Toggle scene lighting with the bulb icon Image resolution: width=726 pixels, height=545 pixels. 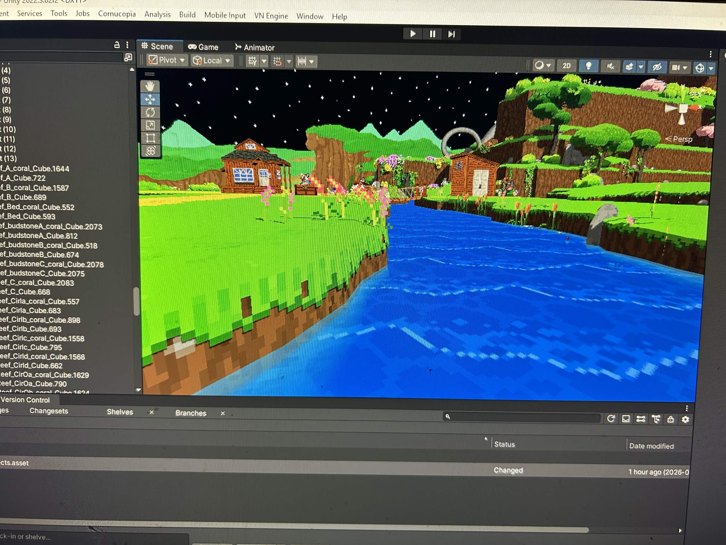[588, 66]
